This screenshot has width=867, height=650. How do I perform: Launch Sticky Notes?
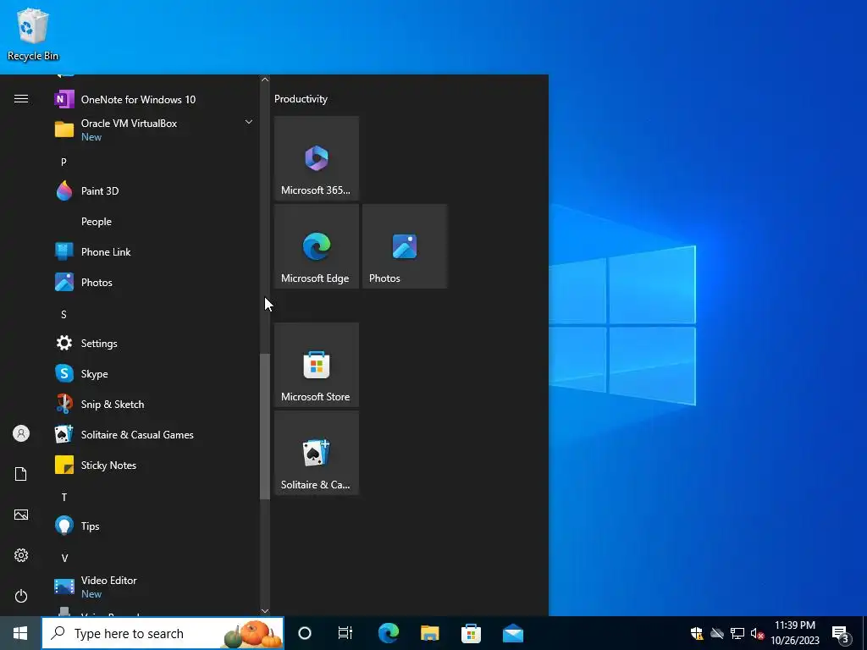click(155, 465)
